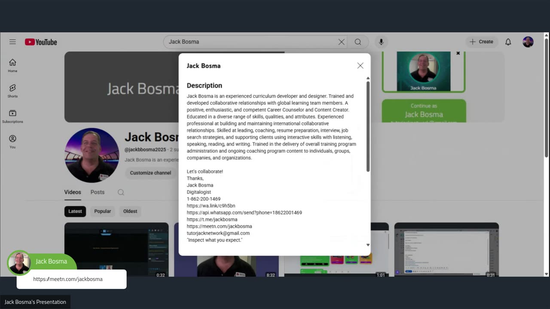Click the tutorjacknetwork@gmail.com email text
The height and width of the screenshot is (309, 550).
pyautogui.click(x=218, y=233)
